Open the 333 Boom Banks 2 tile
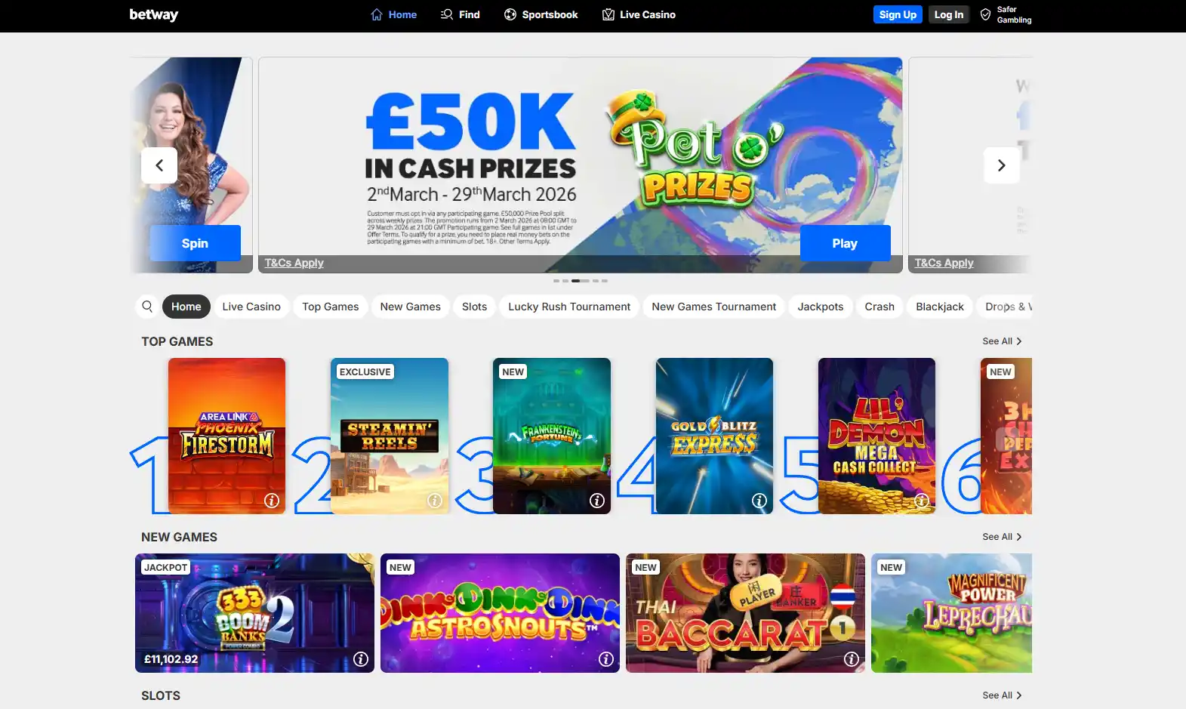Viewport: 1186px width, 709px height. [254, 613]
